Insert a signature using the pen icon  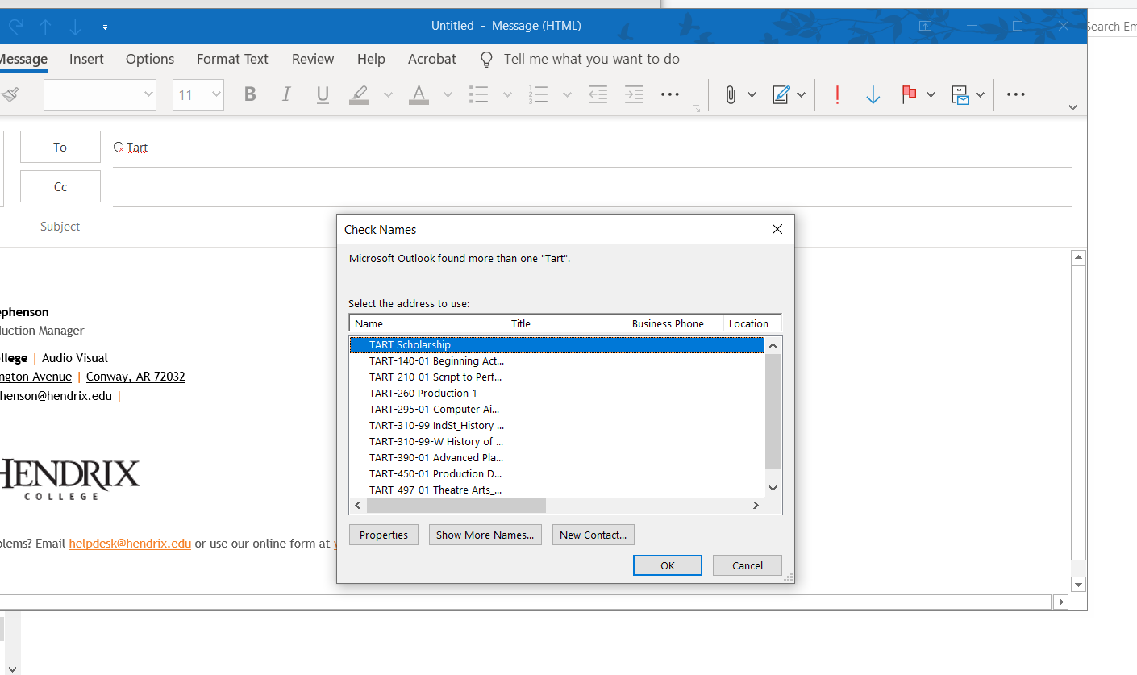click(781, 95)
